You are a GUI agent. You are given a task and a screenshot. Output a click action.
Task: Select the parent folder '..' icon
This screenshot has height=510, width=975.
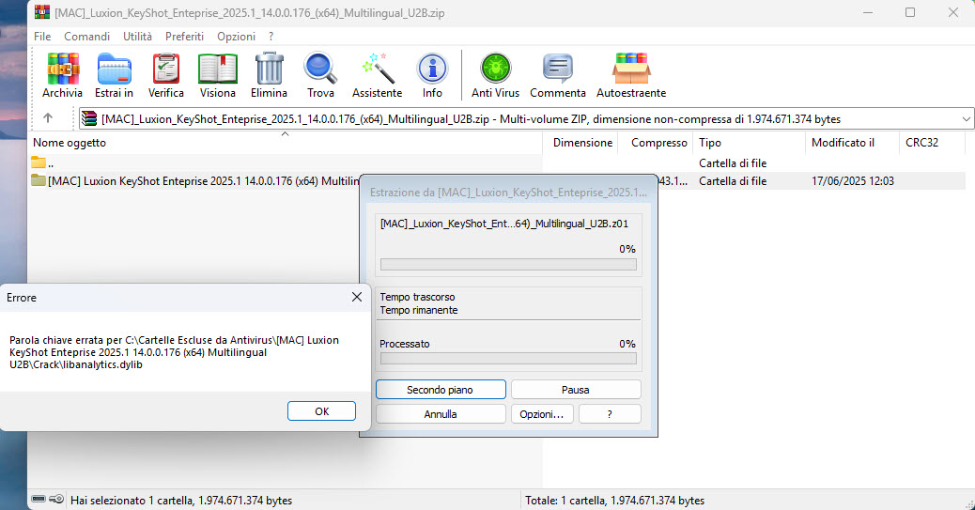point(39,162)
